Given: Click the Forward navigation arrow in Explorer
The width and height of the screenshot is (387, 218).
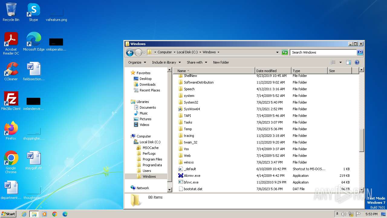Looking at the screenshot, I should [138, 52].
